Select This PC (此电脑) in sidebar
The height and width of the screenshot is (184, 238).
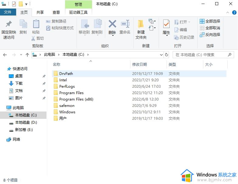15,108
